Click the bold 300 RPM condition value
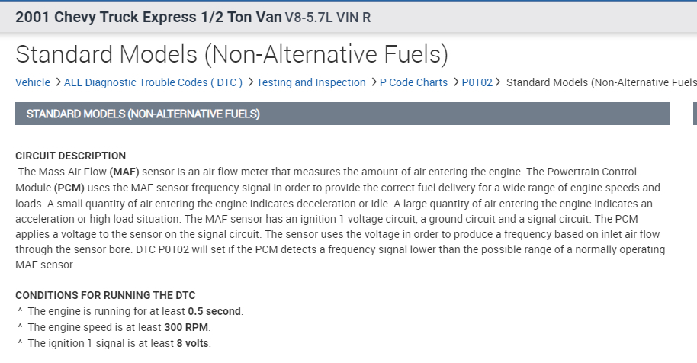The width and height of the screenshot is (697, 363). [x=186, y=327]
